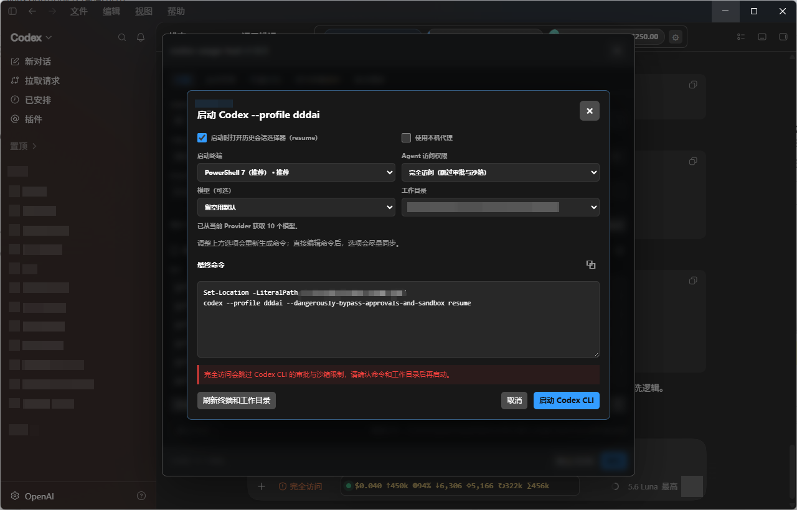Open the 模型 (可选) dropdown
Image resolution: width=797 pixels, height=510 pixels.
point(296,207)
